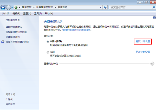The image size is (156, 110).
Task: Click the clock icon beside 选择关闭显示器的时间
Action: [x=3, y=42]
